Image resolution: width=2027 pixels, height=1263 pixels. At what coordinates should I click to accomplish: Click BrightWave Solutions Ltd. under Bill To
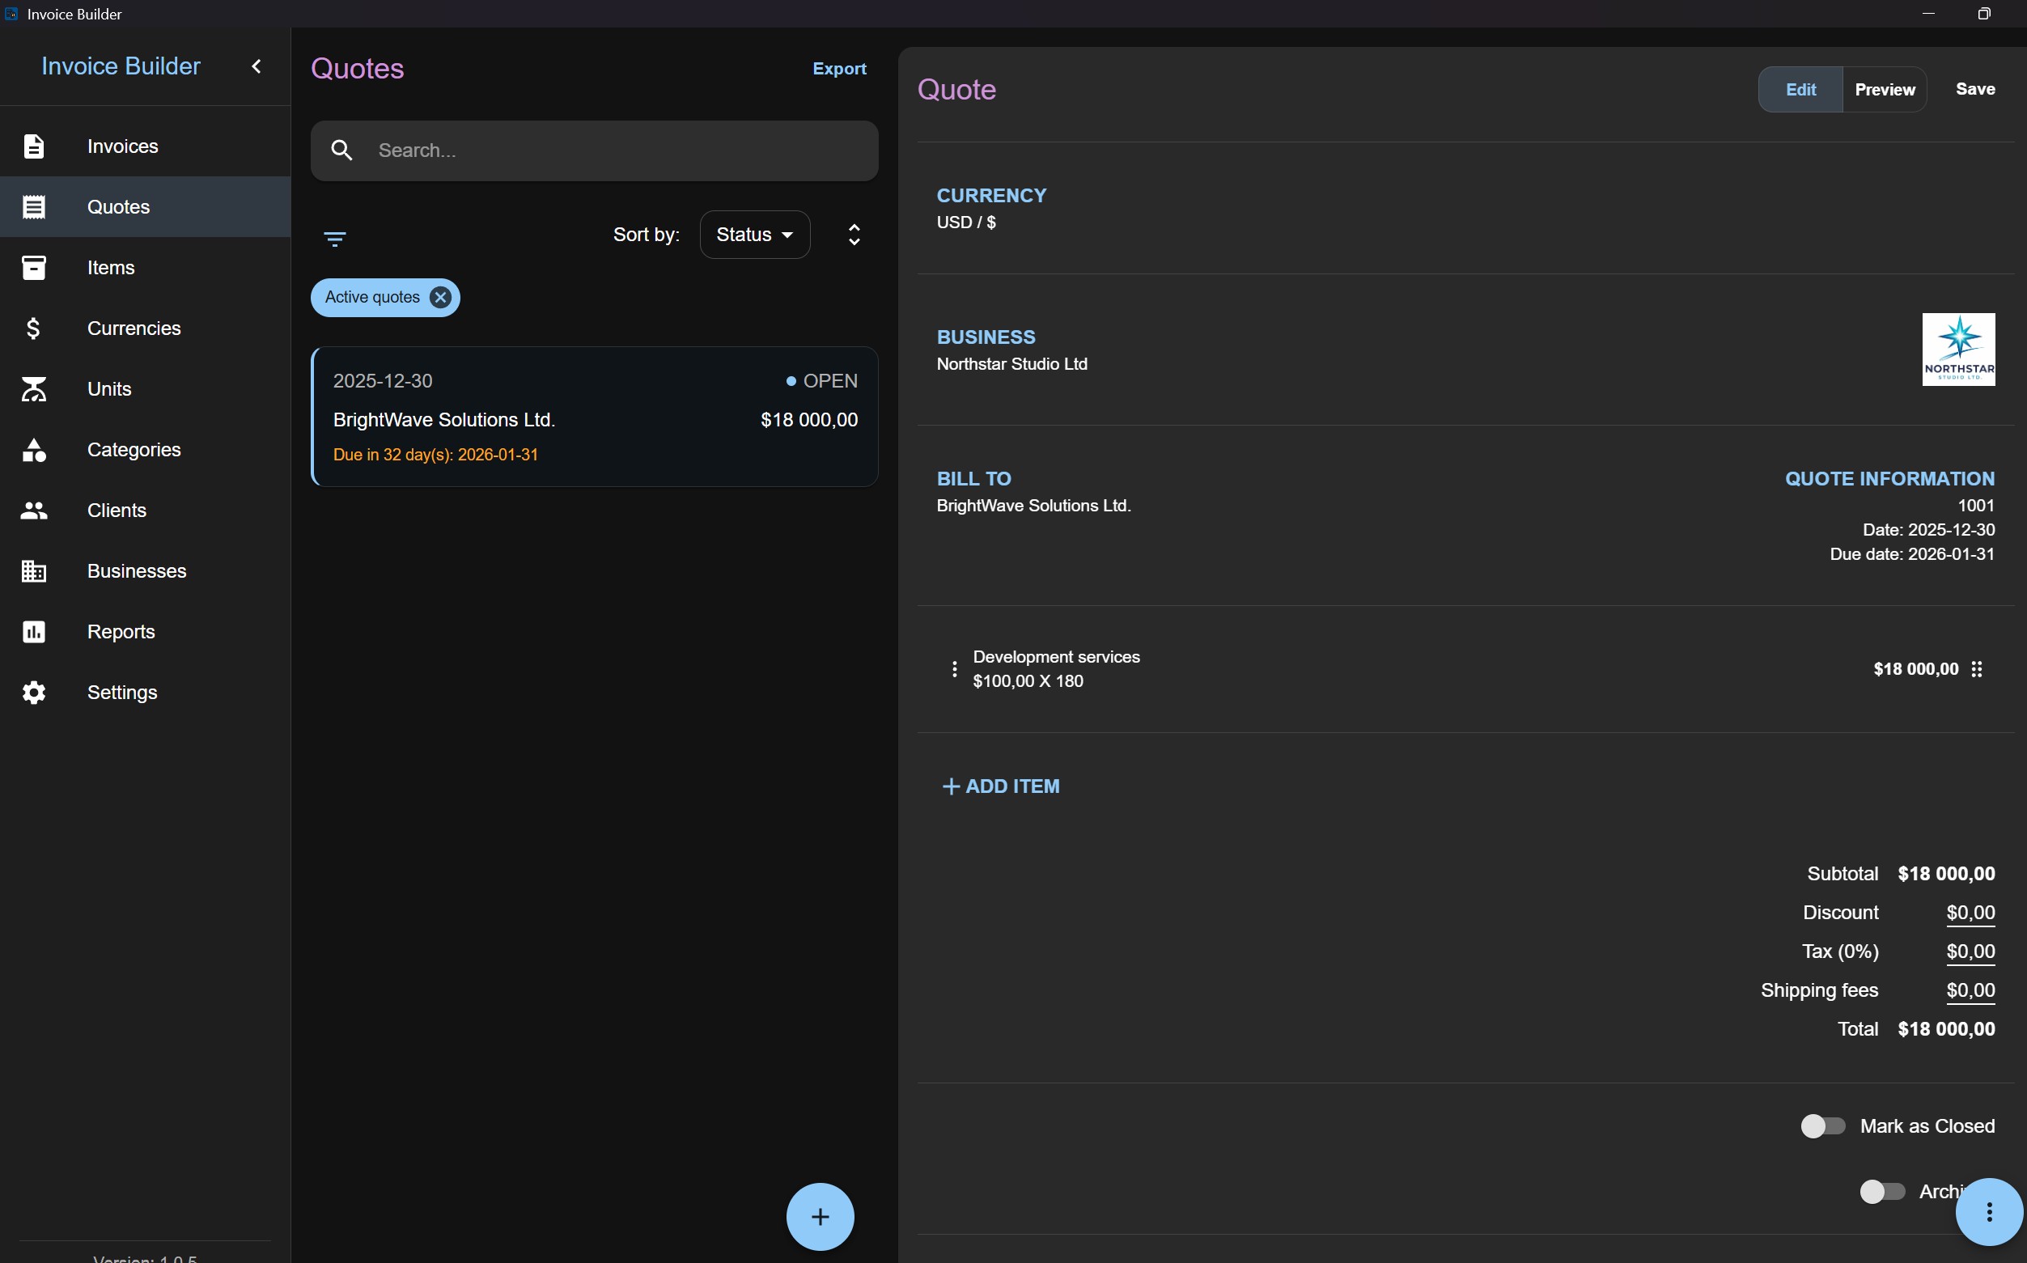1034,506
